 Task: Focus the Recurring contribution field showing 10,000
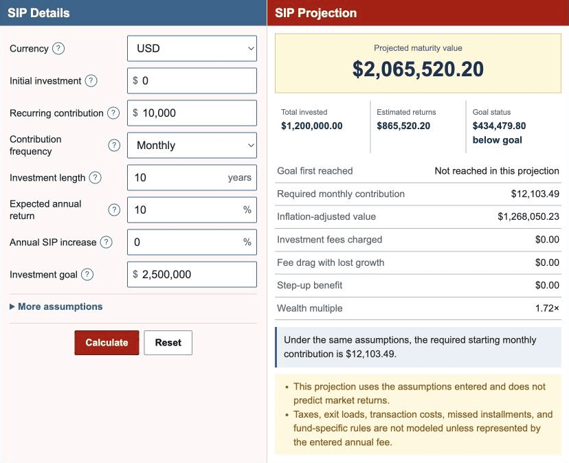[x=192, y=113]
